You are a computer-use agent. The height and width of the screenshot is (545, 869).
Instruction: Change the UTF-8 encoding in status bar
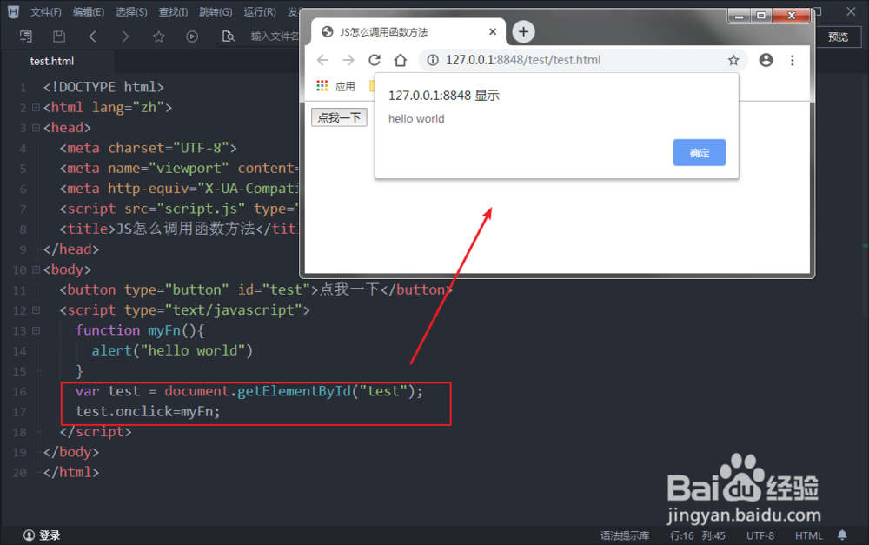(760, 535)
